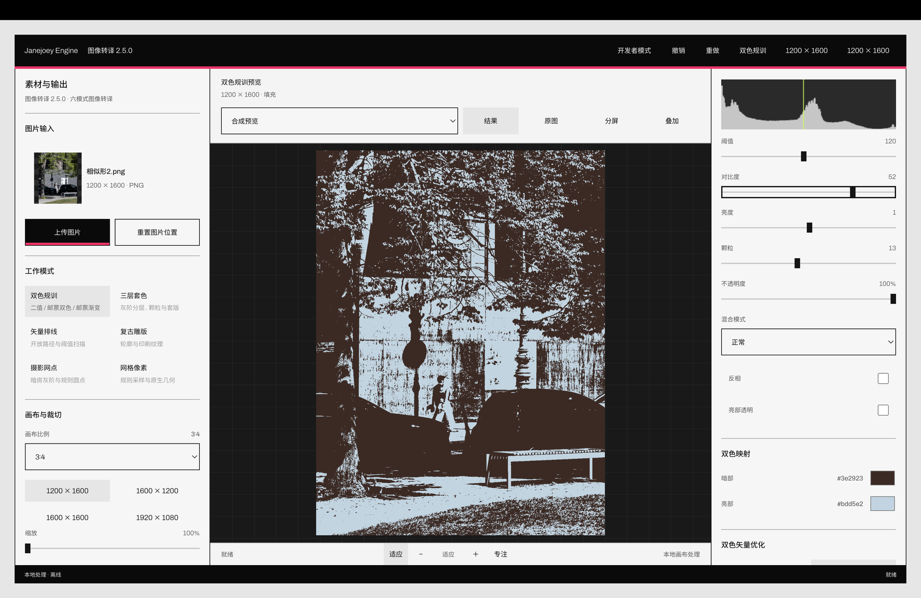Switch to the 原图 view tab
The width and height of the screenshot is (921, 598).
pyautogui.click(x=551, y=121)
